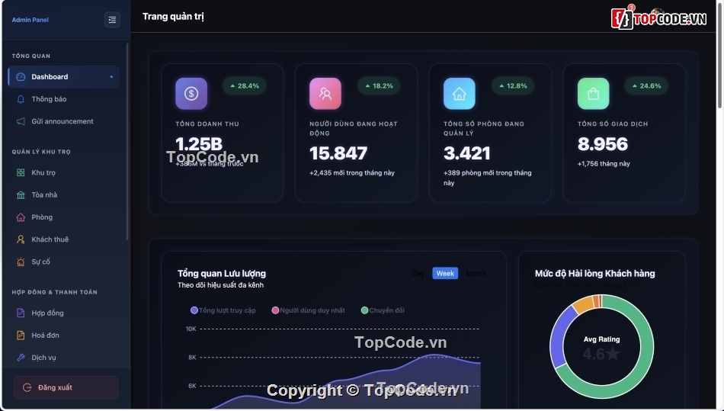
Task: Click the 8.956 transactions value
Action: pyautogui.click(x=603, y=144)
